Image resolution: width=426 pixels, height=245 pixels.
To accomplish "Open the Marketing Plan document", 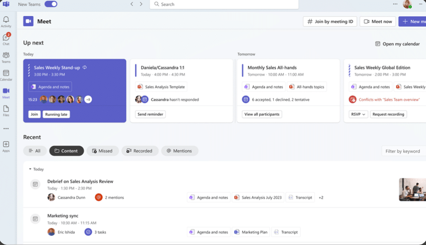I will pyautogui.click(x=251, y=232).
